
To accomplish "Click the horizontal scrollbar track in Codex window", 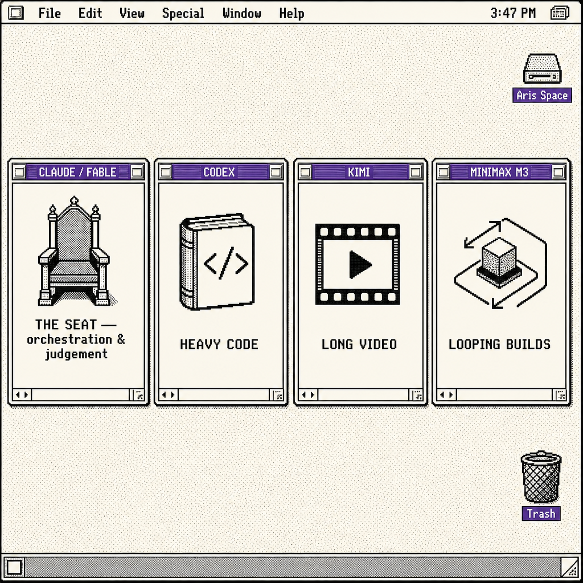I will 224,395.
